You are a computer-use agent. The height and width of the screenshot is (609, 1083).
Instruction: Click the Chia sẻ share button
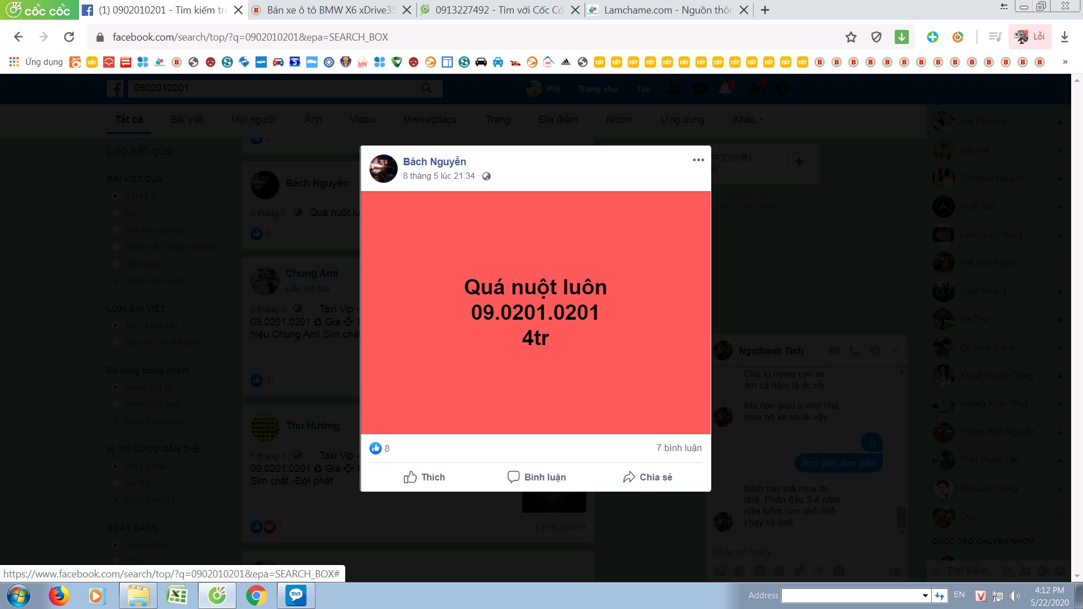click(648, 477)
